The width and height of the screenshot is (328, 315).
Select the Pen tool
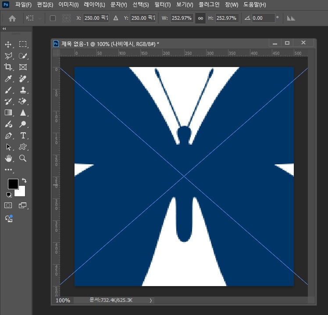(8, 136)
